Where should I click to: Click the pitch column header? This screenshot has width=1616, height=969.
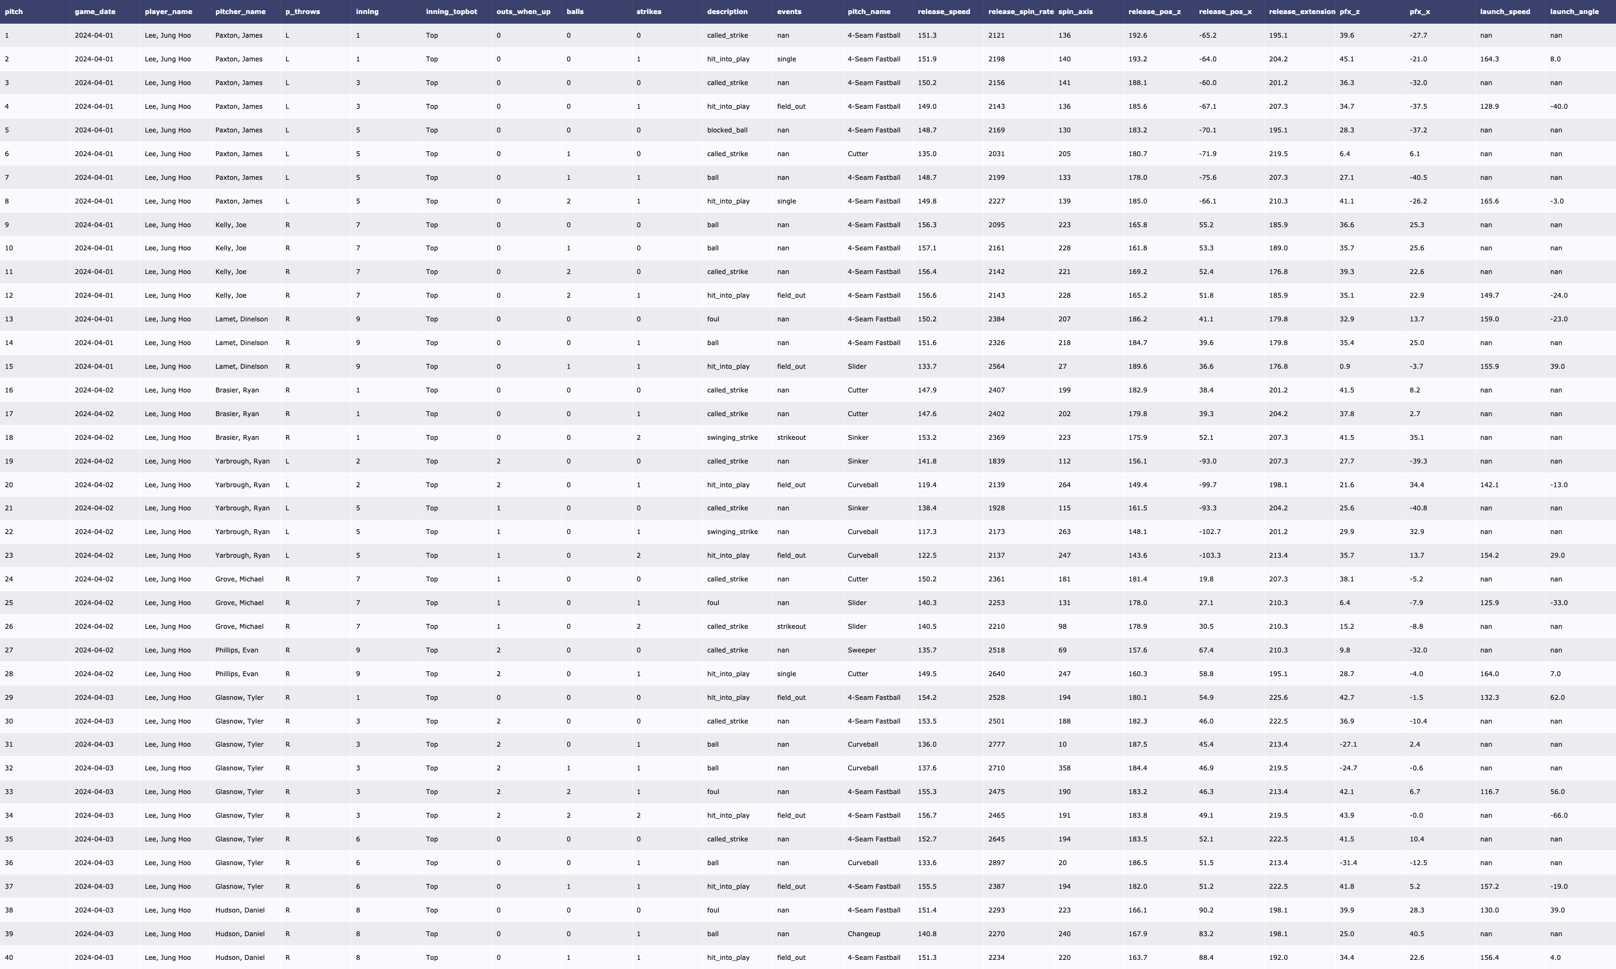coord(13,12)
